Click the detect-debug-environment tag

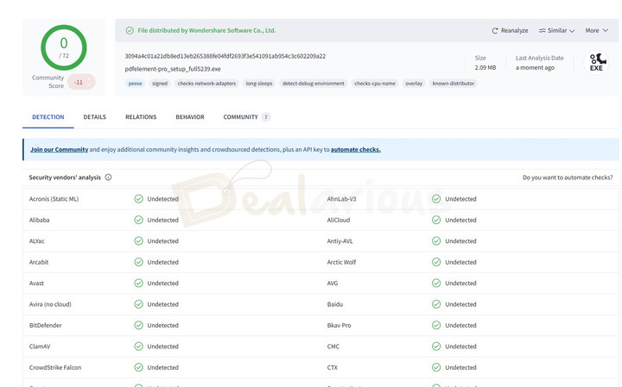pos(314,84)
